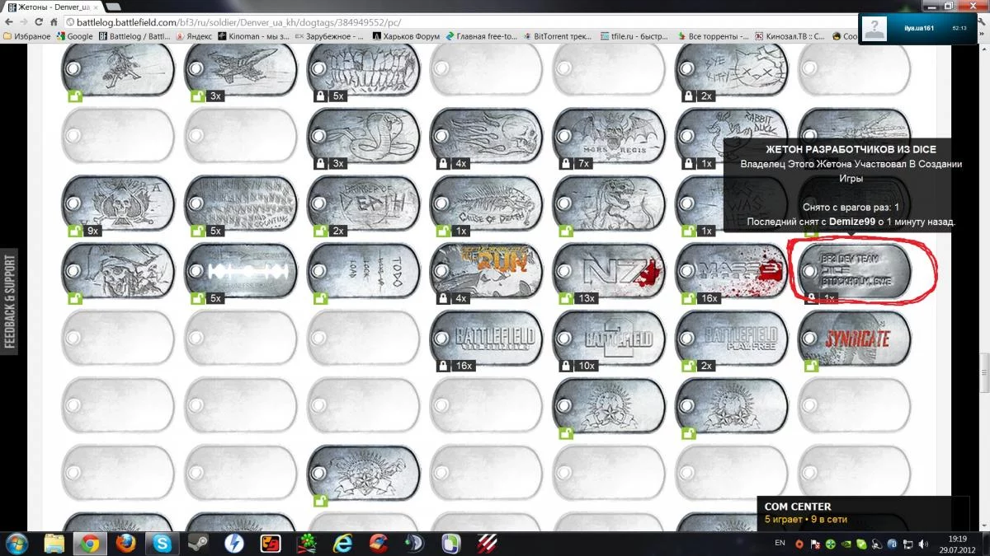Go forward in browser history

click(25, 22)
